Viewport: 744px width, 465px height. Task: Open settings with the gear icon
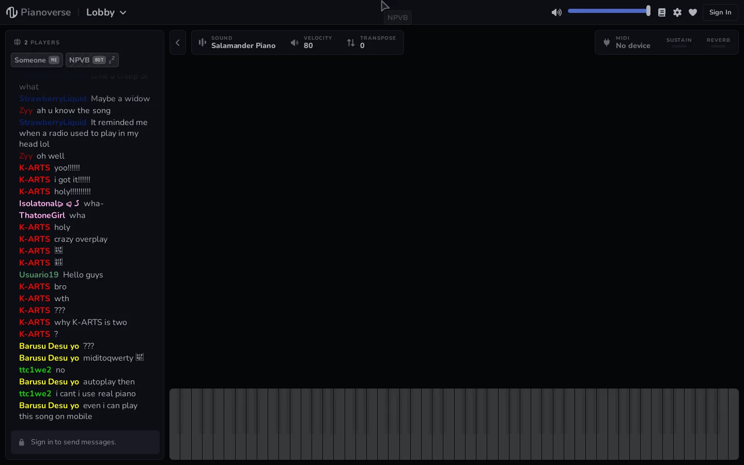click(x=677, y=12)
